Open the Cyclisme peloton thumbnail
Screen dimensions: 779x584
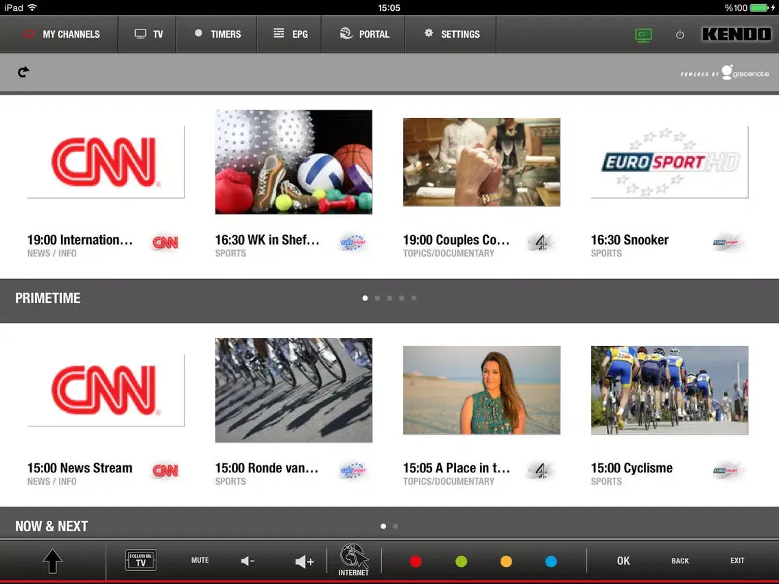[x=670, y=390]
